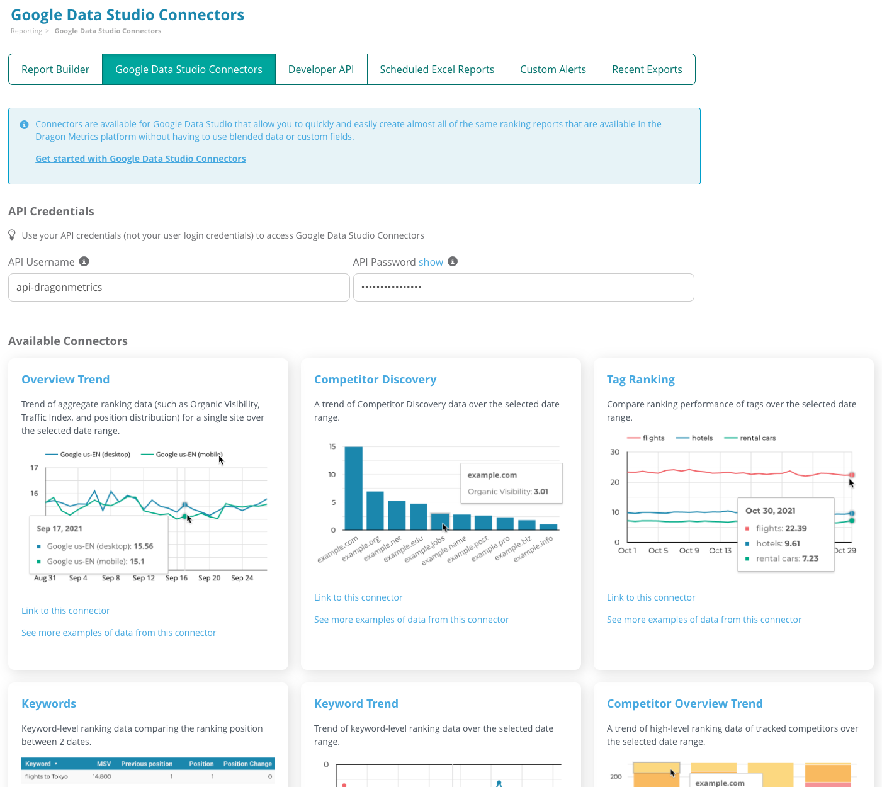Open Get started with Google Data Studio Connectors link
This screenshot has height=787, width=882.
tap(140, 159)
